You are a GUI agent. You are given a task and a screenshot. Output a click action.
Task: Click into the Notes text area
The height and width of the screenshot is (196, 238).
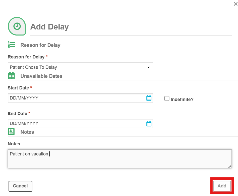click(120, 159)
